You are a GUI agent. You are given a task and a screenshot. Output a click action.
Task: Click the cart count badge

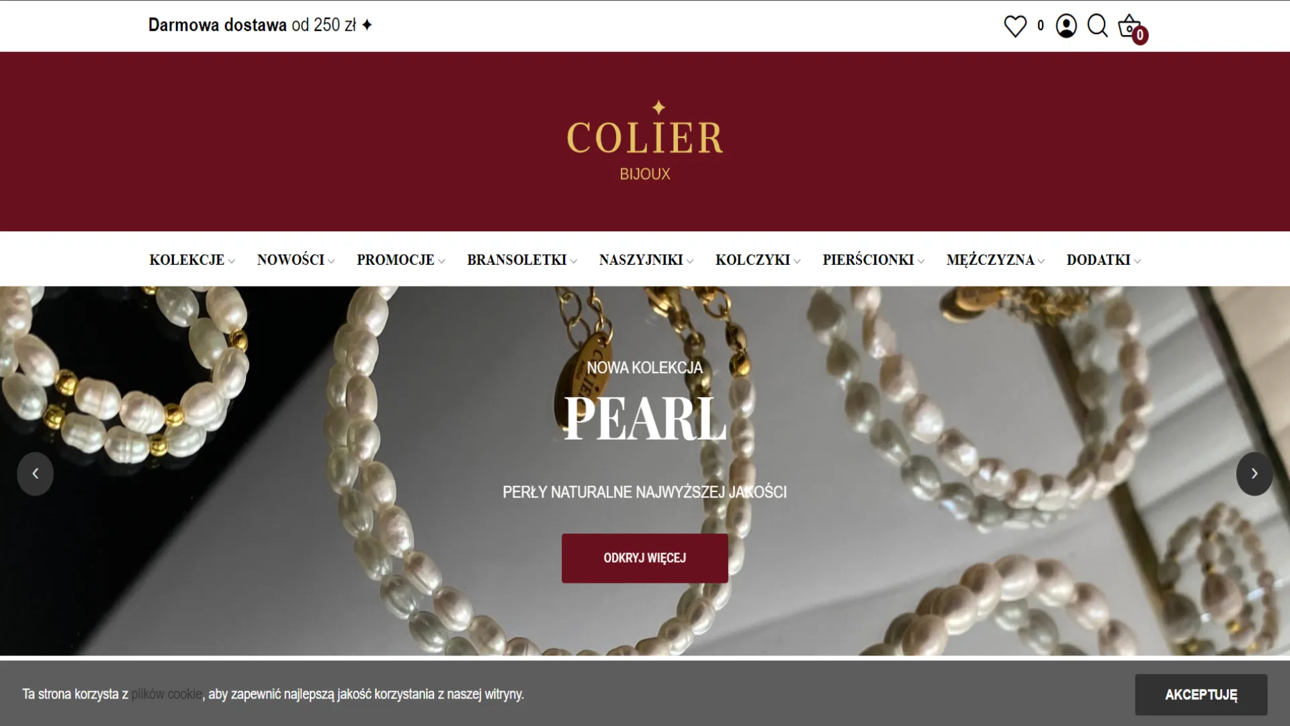point(1139,36)
